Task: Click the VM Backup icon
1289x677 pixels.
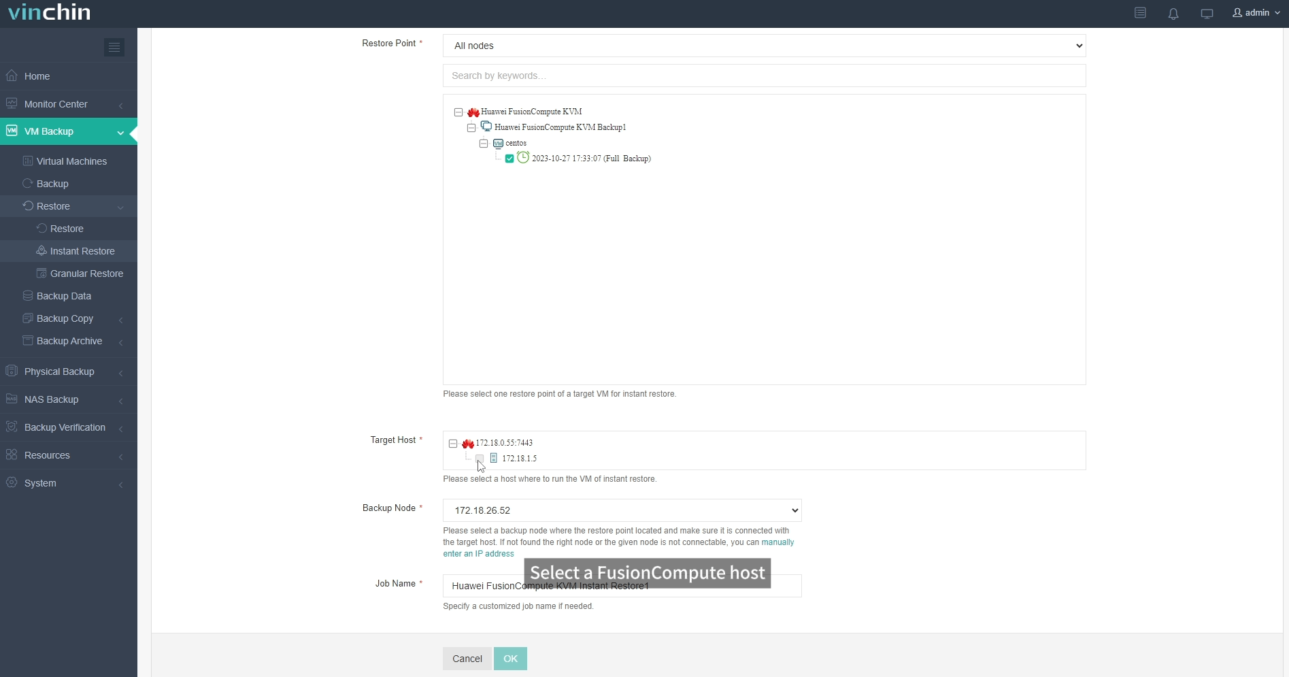Action: pyautogui.click(x=12, y=131)
